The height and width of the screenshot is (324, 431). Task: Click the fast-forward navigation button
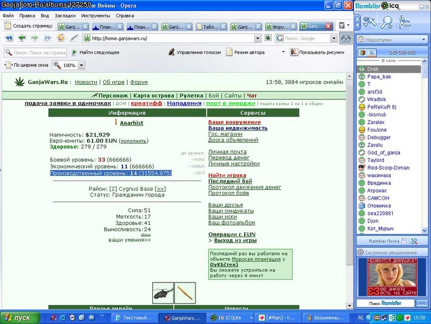coord(48,38)
